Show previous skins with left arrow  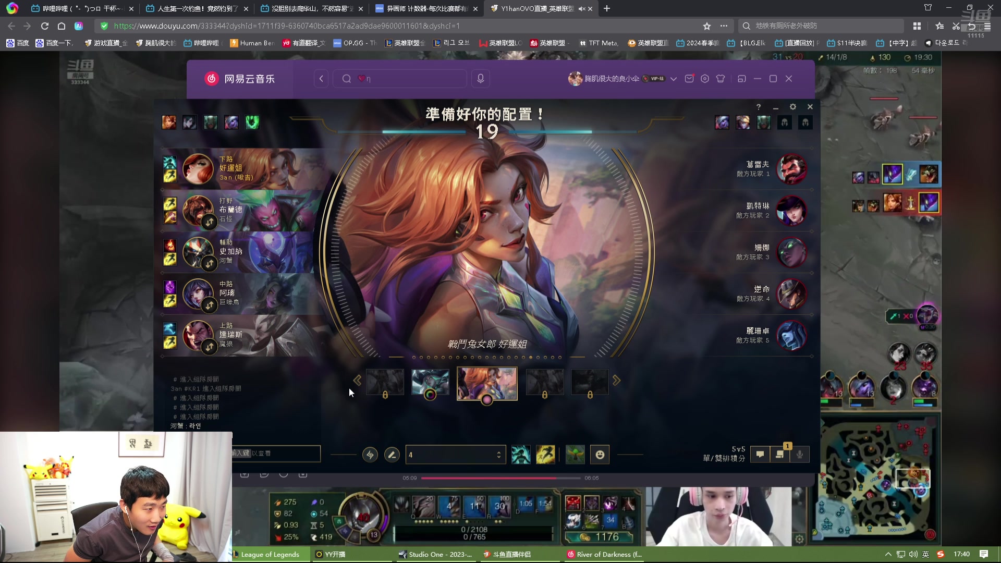point(357,381)
